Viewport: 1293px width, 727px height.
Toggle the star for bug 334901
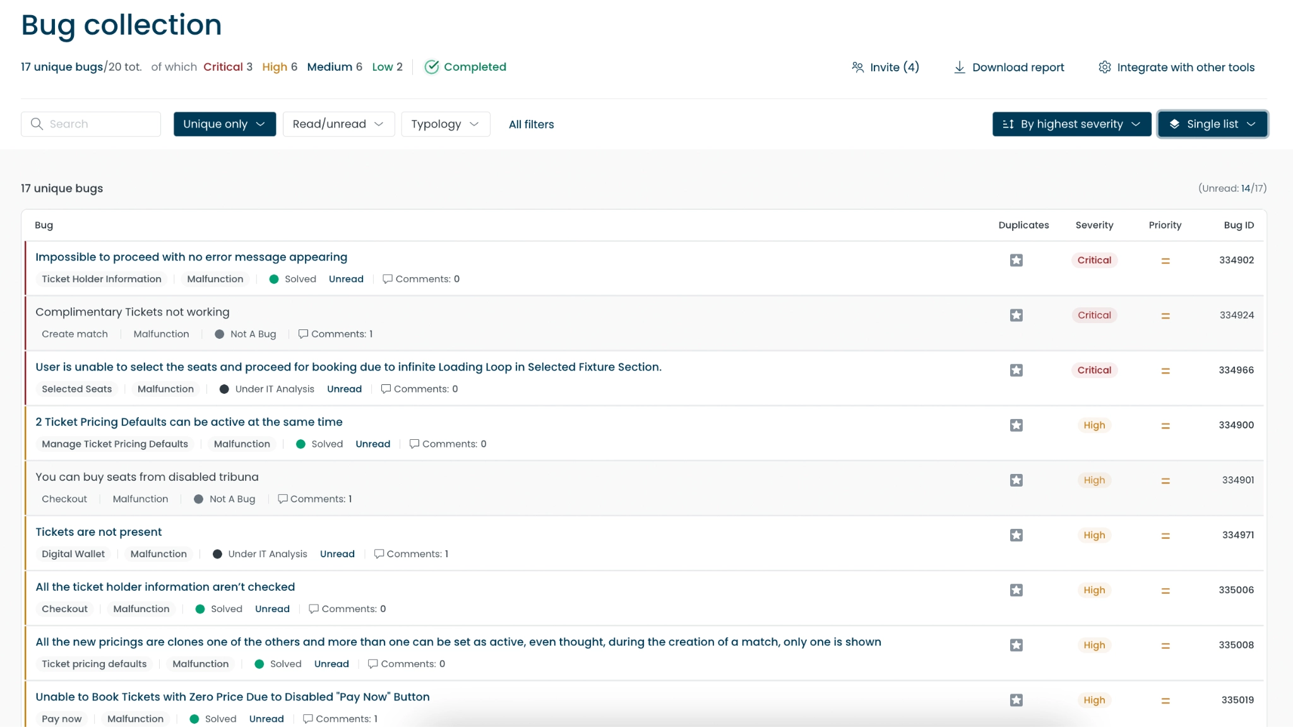(x=1016, y=480)
